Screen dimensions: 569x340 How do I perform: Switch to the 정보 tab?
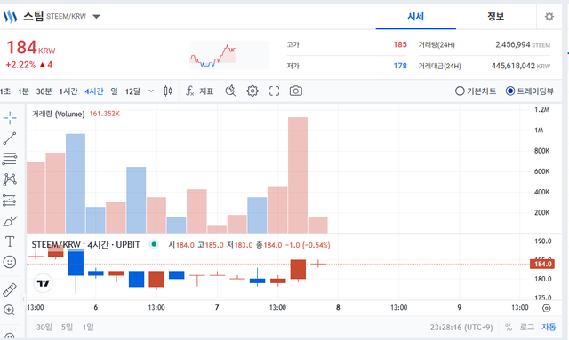(496, 17)
